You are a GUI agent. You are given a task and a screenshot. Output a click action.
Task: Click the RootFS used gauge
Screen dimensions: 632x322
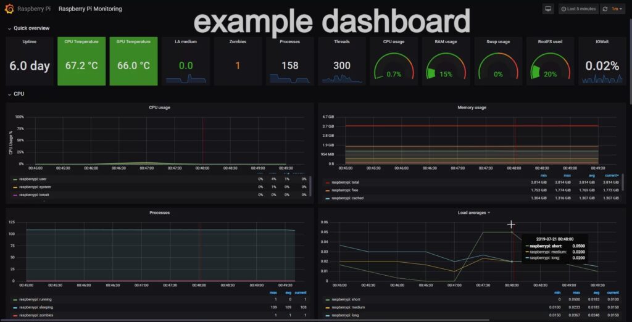[x=550, y=67]
